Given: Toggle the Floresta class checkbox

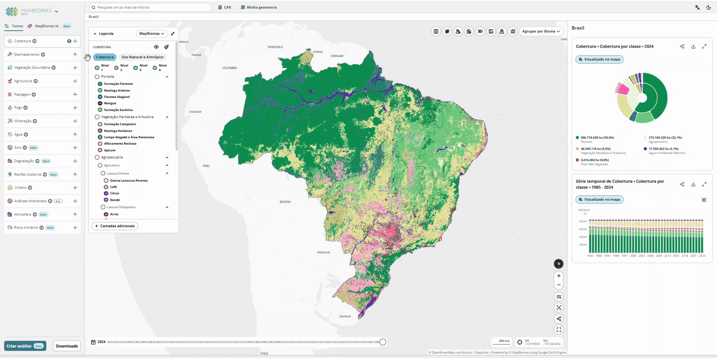Looking at the screenshot, I should 97,77.
